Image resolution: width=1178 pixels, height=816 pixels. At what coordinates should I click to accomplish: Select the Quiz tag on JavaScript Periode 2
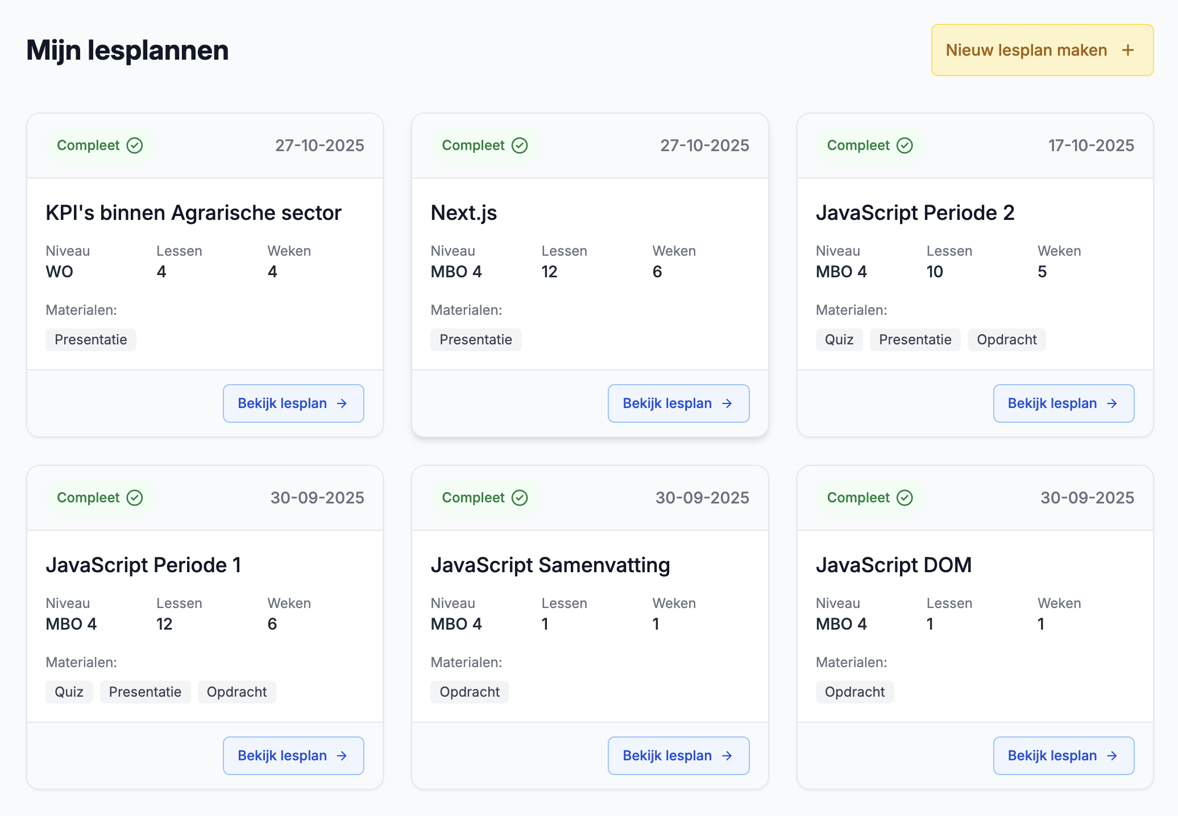tap(839, 340)
